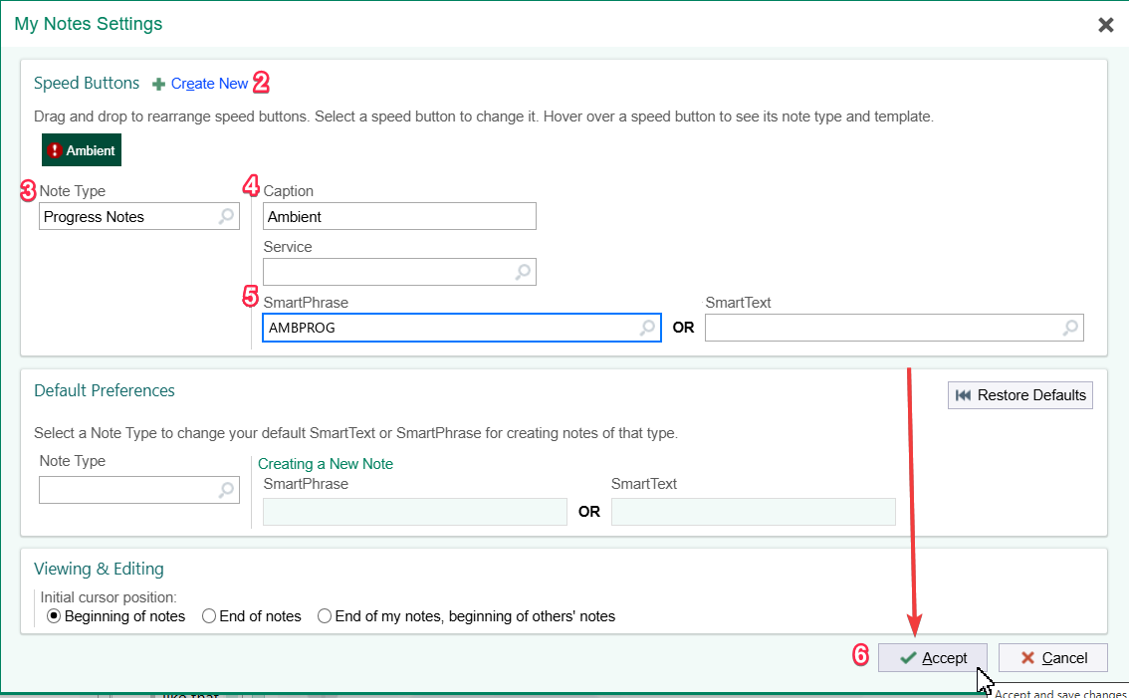The height and width of the screenshot is (698, 1129).
Task: Select the Ambient speed button
Action: coord(82,149)
